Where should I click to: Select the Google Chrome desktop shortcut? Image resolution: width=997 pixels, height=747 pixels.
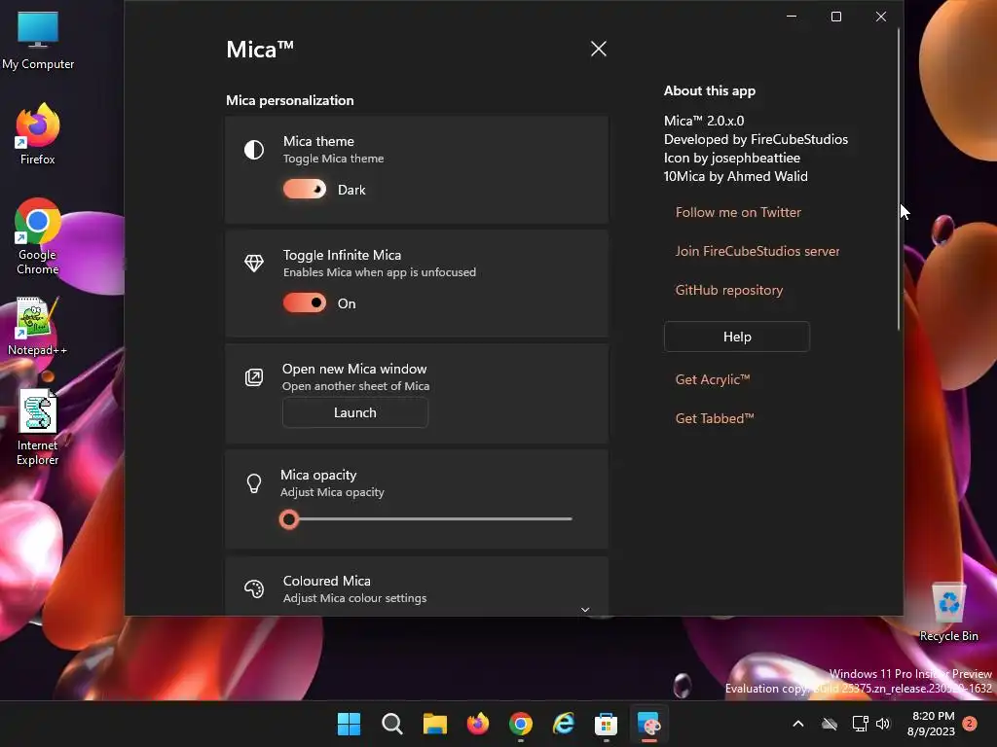38,236
